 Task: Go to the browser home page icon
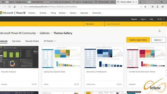[x=15, y=7]
